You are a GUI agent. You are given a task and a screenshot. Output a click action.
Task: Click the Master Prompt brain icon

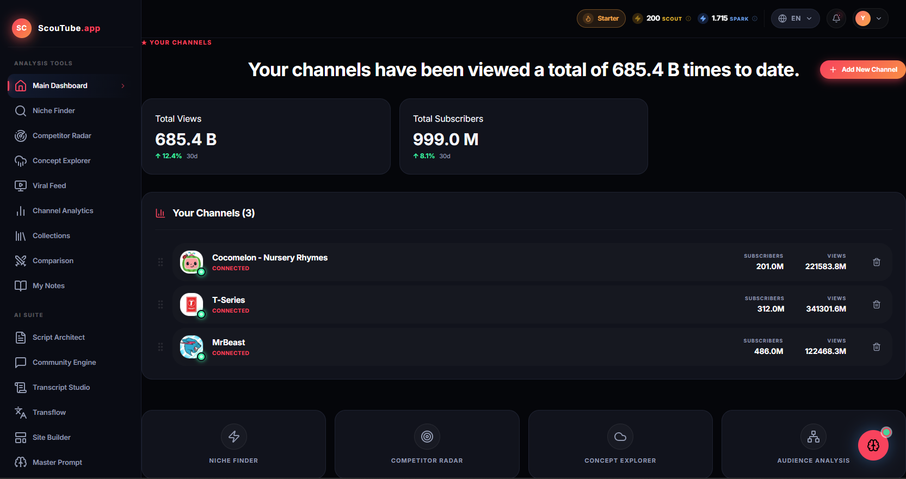click(x=21, y=463)
